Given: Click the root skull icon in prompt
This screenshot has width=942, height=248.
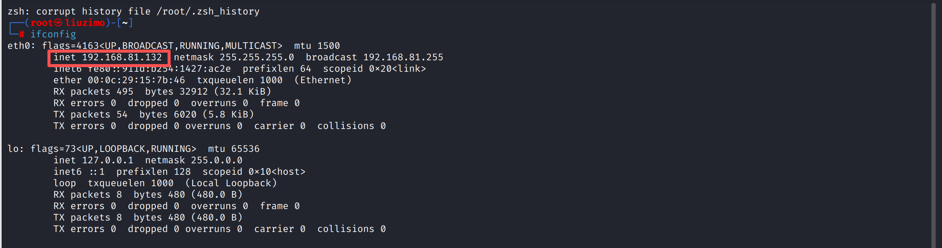Looking at the screenshot, I should [58, 23].
